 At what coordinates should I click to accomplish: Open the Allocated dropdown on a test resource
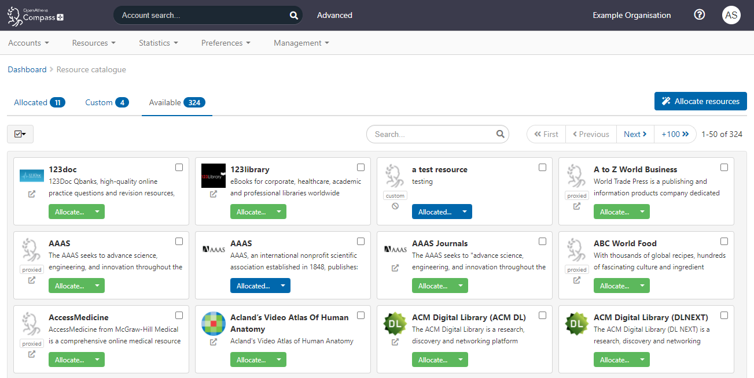coord(463,211)
